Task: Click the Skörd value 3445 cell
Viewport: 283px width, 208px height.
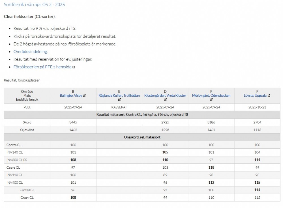Action: tap(73, 122)
